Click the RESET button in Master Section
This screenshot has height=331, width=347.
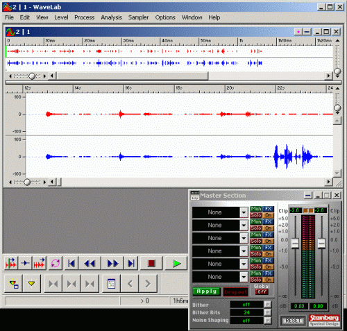coord(293,321)
